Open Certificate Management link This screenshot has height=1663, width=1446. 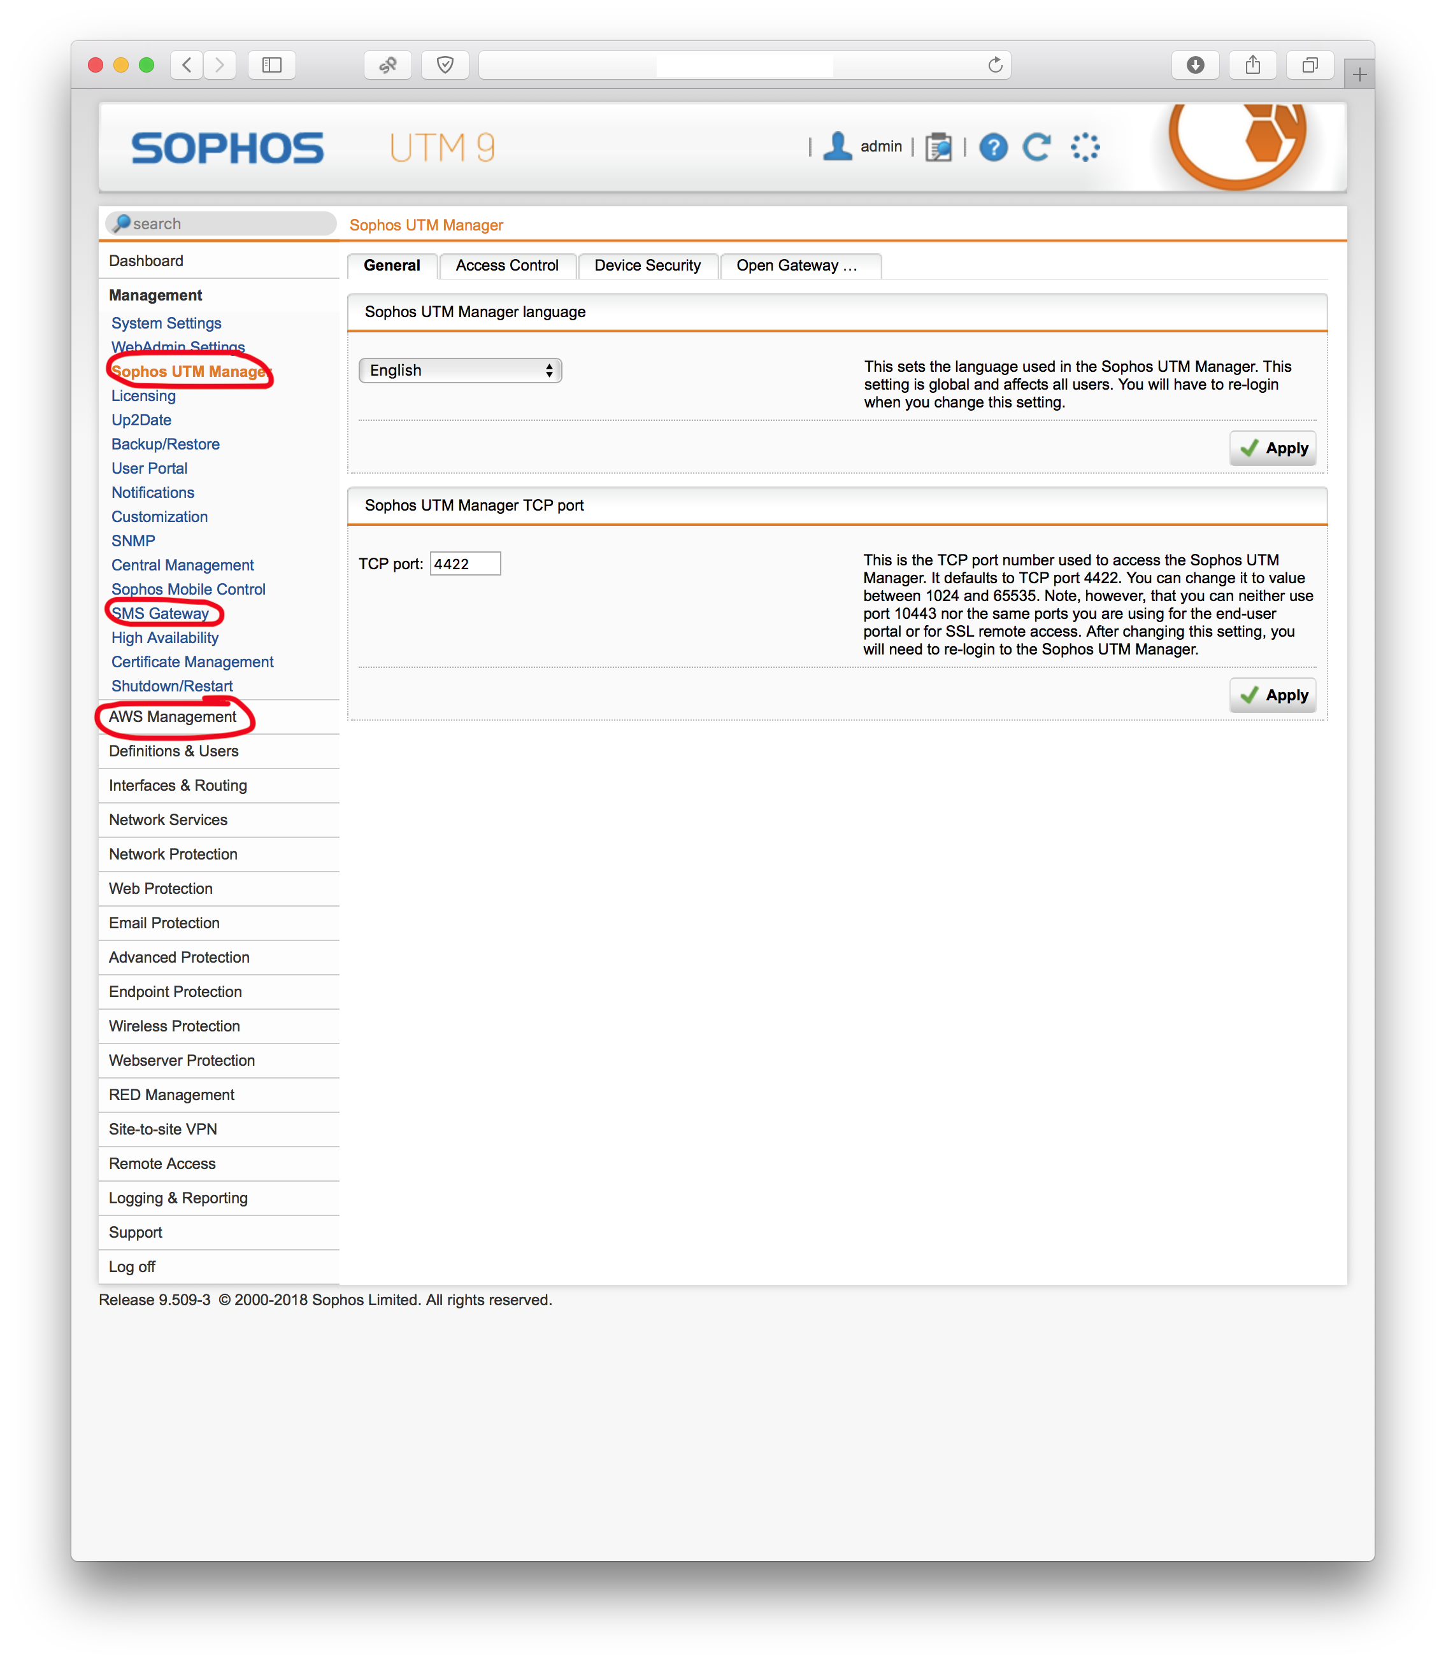[192, 662]
